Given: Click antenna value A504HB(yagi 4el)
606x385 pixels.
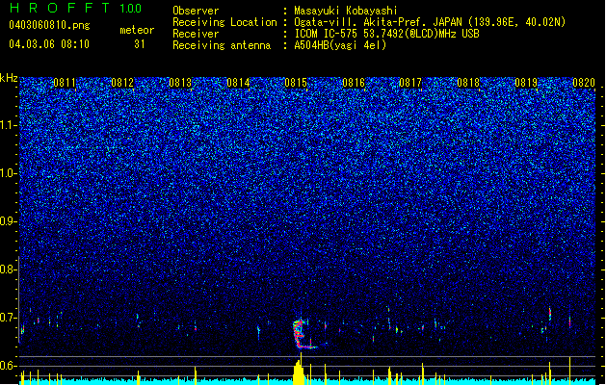Looking at the screenshot, I should [x=340, y=45].
